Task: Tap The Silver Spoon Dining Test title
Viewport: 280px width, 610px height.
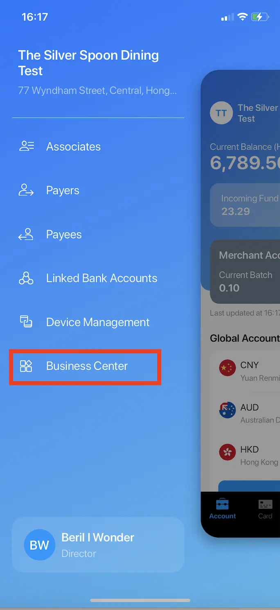Action: (x=88, y=63)
